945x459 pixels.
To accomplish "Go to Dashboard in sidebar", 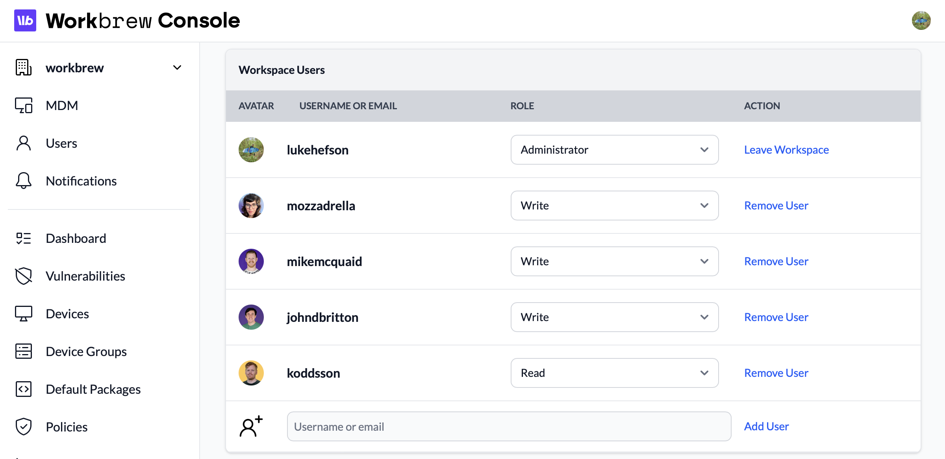I will [76, 238].
